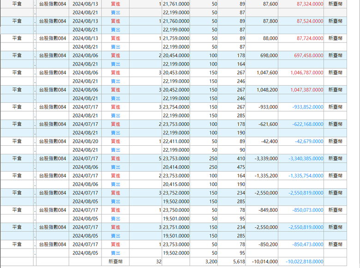This screenshot has height=268, width=360.
Task: Click the net loss -622,168.0000
Action: 308,125
